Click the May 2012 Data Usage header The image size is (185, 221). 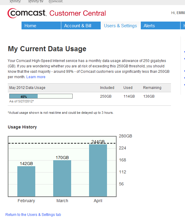[x=27, y=88]
